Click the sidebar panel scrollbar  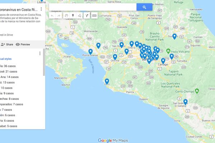tap(44, 62)
